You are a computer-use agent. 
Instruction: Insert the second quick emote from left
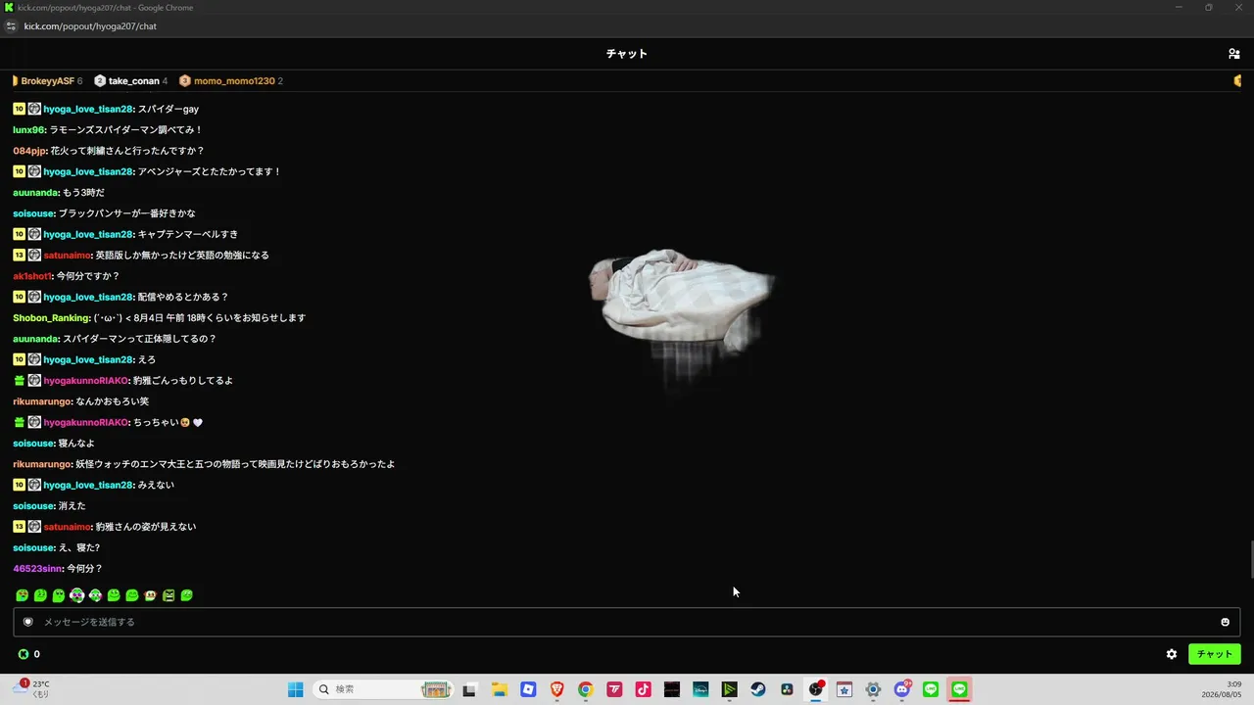pyautogui.click(x=40, y=595)
